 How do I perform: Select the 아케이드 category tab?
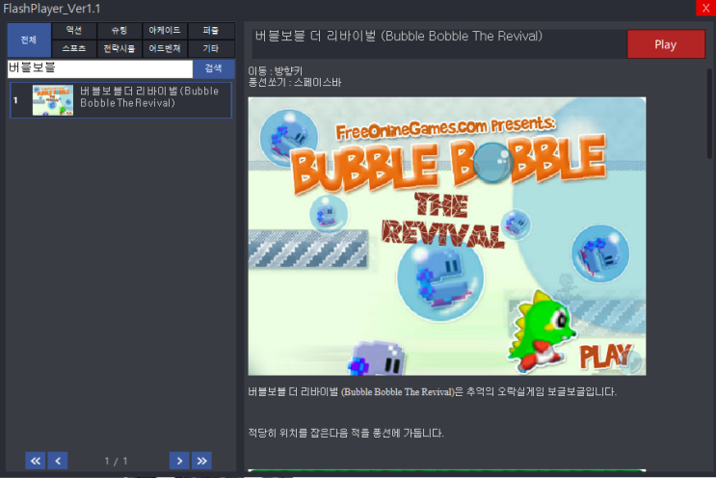coord(165,31)
